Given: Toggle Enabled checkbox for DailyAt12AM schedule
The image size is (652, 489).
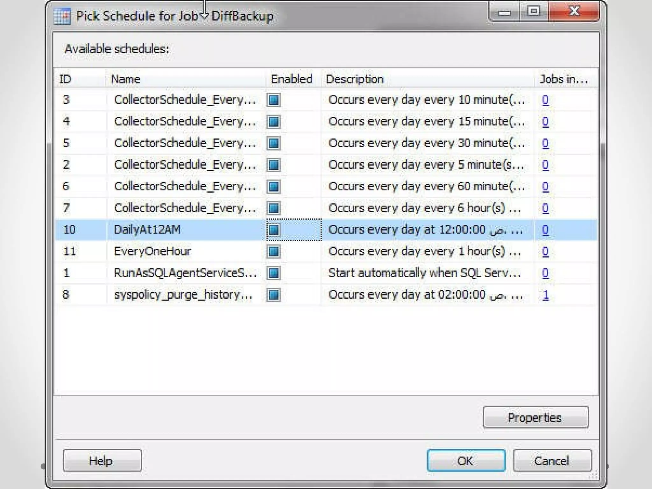Looking at the screenshot, I should [273, 230].
